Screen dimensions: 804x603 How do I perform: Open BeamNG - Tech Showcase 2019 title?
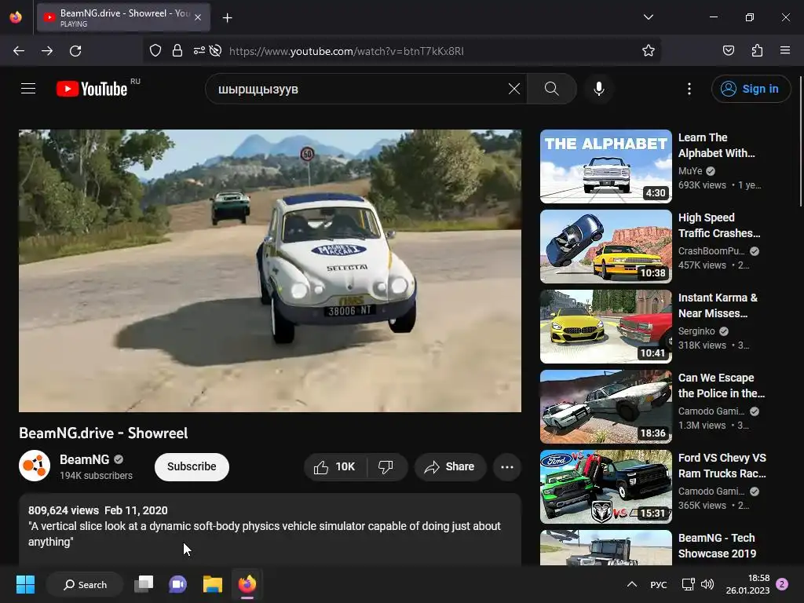pos(718,546)
